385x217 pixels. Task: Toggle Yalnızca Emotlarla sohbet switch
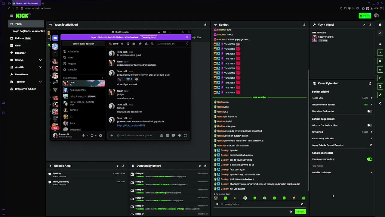pos(370,125)
